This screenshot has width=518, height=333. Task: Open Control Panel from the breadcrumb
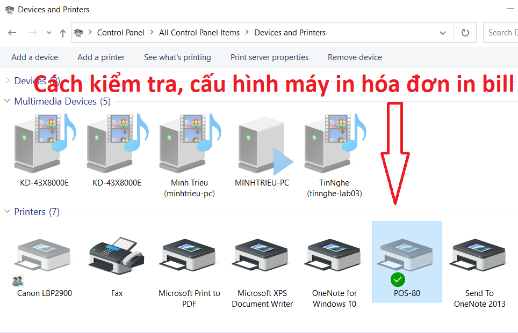click(121, 32)
